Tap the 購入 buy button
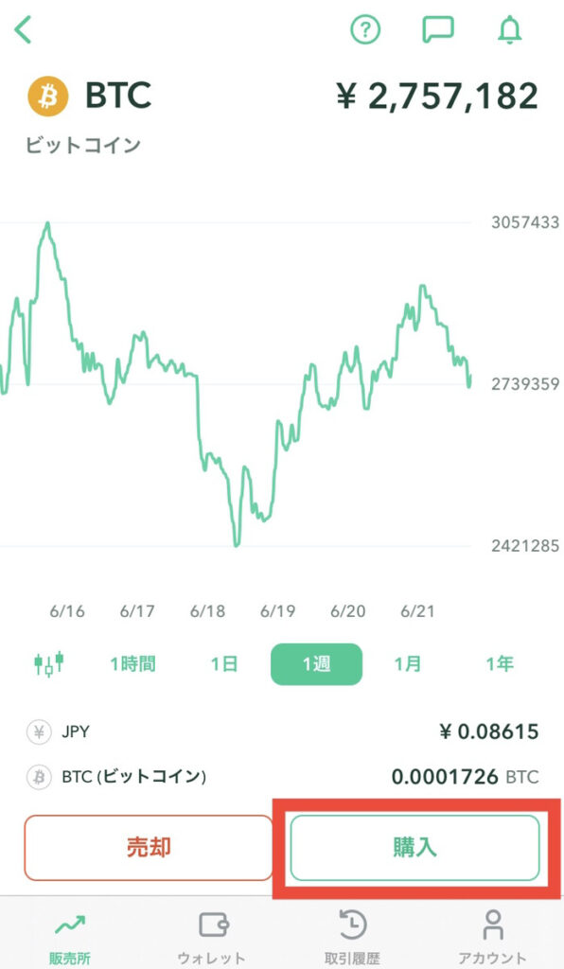564x969 pixels. point(415,847)
